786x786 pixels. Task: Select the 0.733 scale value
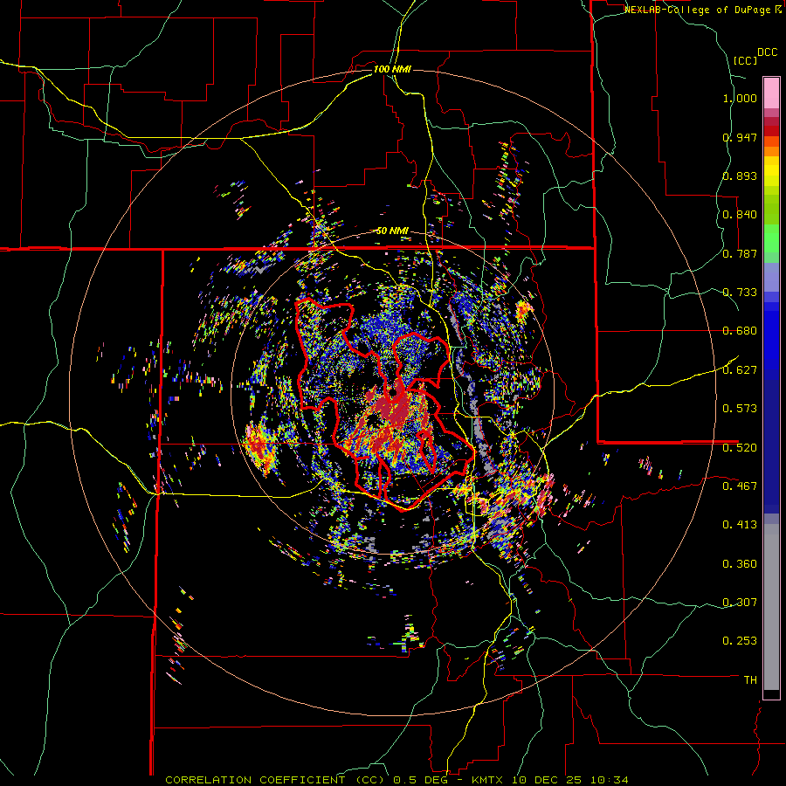pos(740,293)
